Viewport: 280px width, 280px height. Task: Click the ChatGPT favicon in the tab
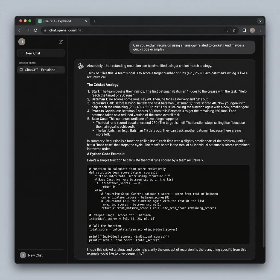click(40, 21)
